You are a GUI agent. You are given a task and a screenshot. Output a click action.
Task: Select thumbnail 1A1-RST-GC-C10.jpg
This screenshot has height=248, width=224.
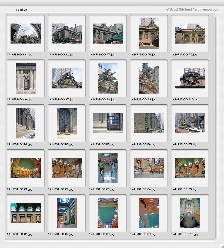point(190,213)
